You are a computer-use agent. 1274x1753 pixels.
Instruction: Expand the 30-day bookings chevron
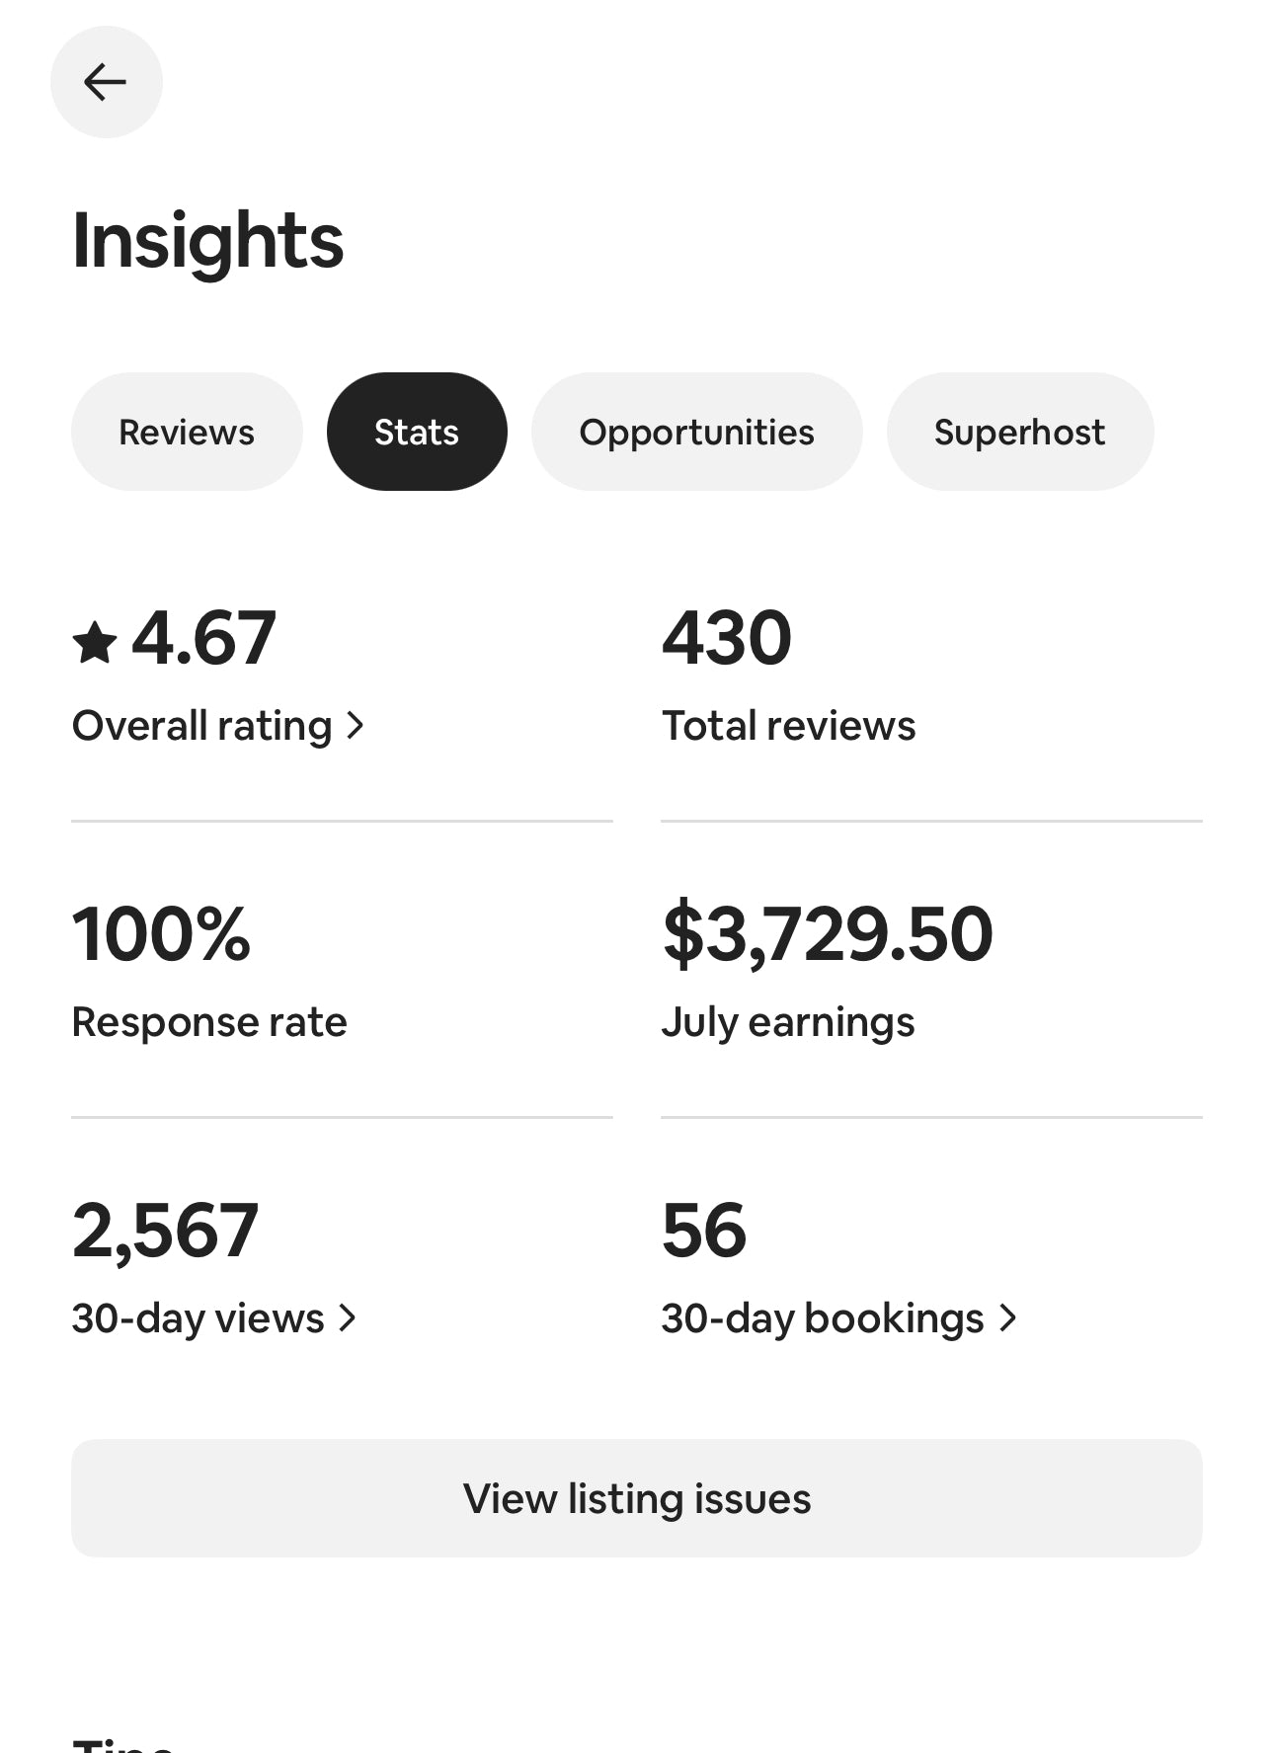pos(1007,1317)
